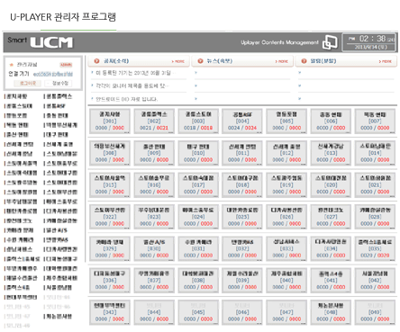Open device card numbered [019]
Image resolution: width=400 pixels, height=332 pixels.
[286, 185]
